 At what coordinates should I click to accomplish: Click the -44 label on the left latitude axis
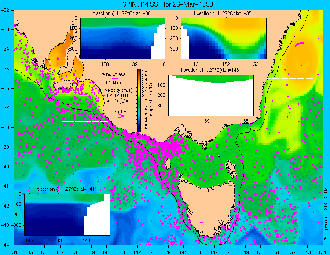(x=5, y=245)
